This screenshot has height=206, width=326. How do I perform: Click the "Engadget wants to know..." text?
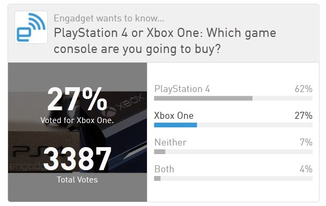(x=109, y=19)
